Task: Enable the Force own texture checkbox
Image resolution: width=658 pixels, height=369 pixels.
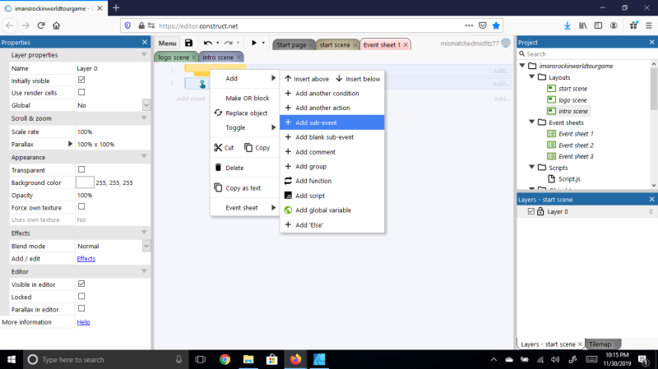Action: click(81, 206)
